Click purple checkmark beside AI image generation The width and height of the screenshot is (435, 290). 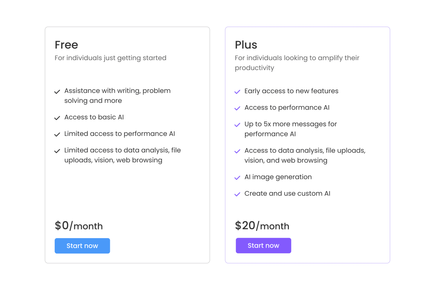(237, 178)
